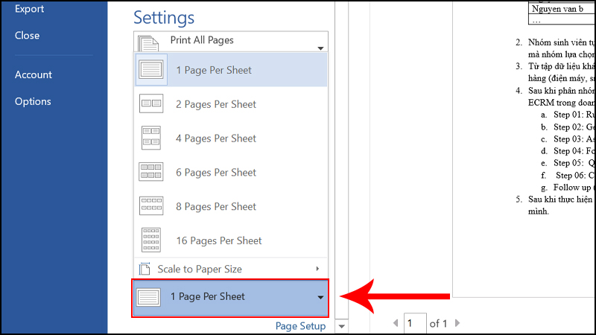Image resolution: width=596 pixels, height=335 pixels.
Task: Open the Page Setup link
Action: coord(300,326)
